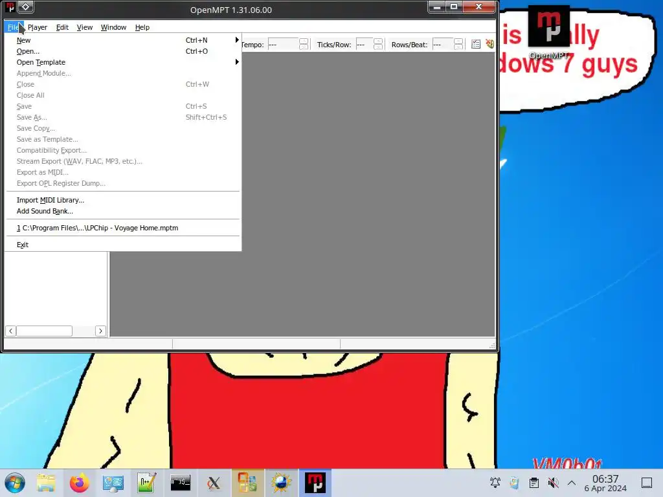Click the trash bin tray icon
Viewport: 663px width, 497px height.
pos(515,482)
